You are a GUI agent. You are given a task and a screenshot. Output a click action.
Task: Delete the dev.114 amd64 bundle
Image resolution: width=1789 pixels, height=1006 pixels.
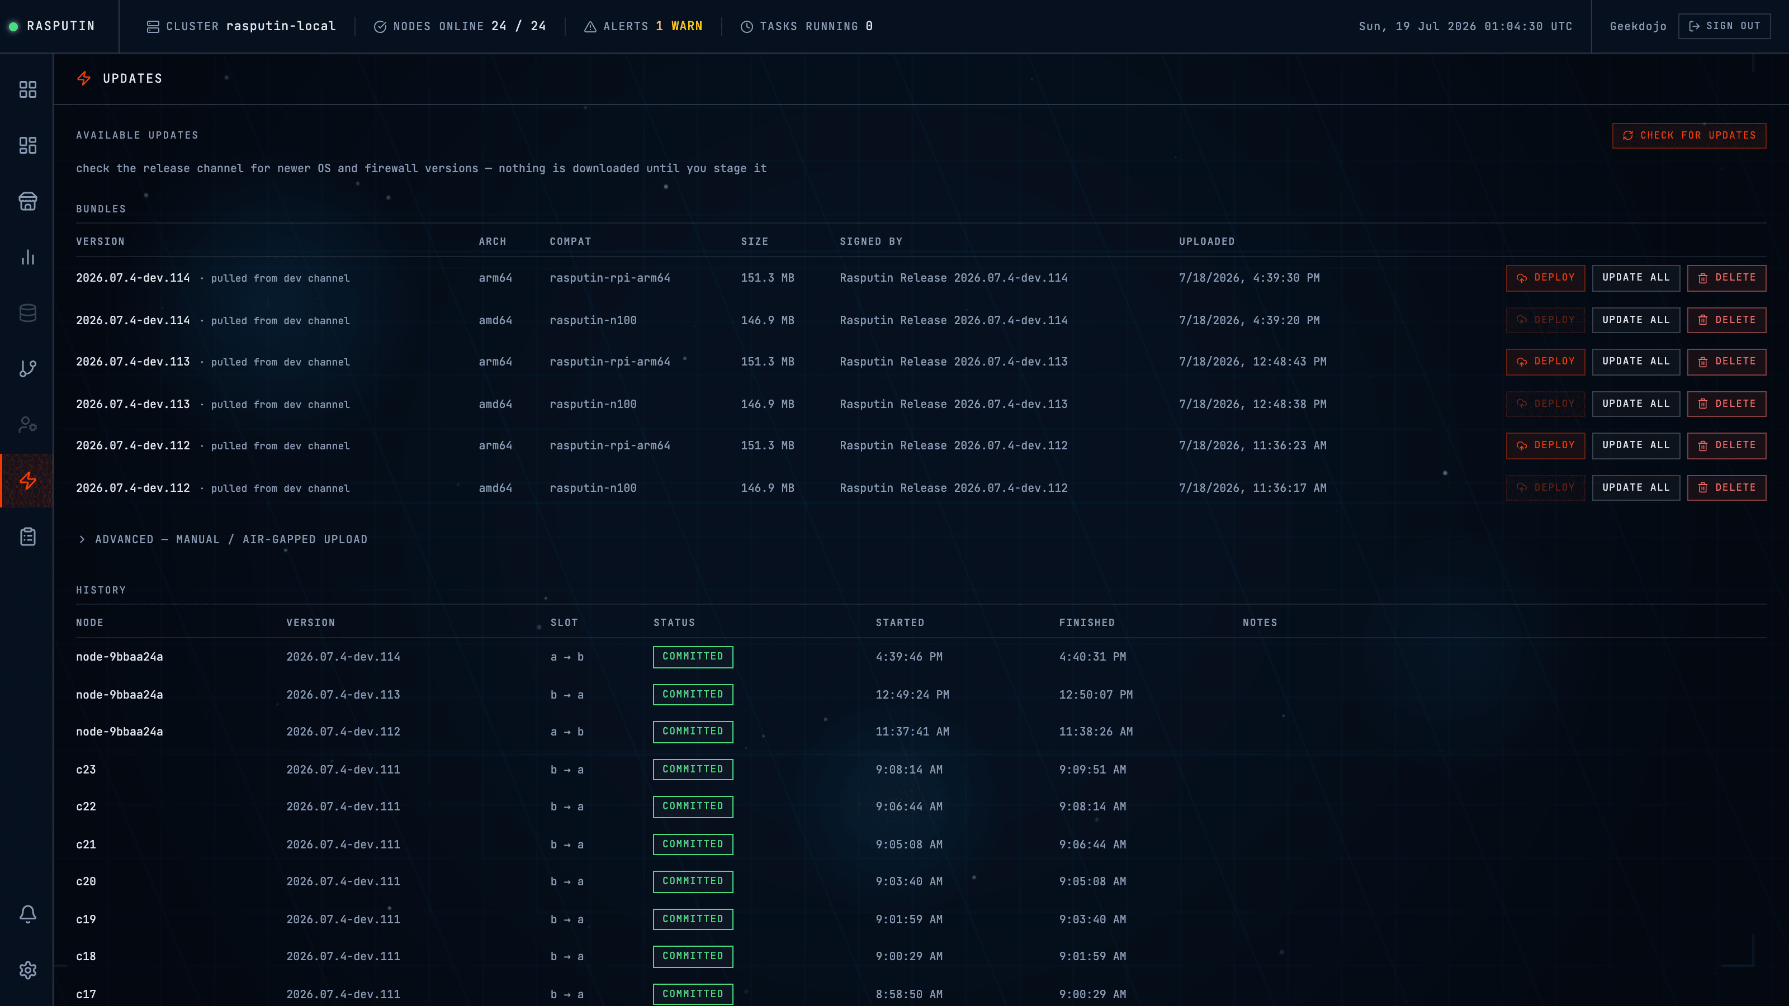(x=1726, y=320)
